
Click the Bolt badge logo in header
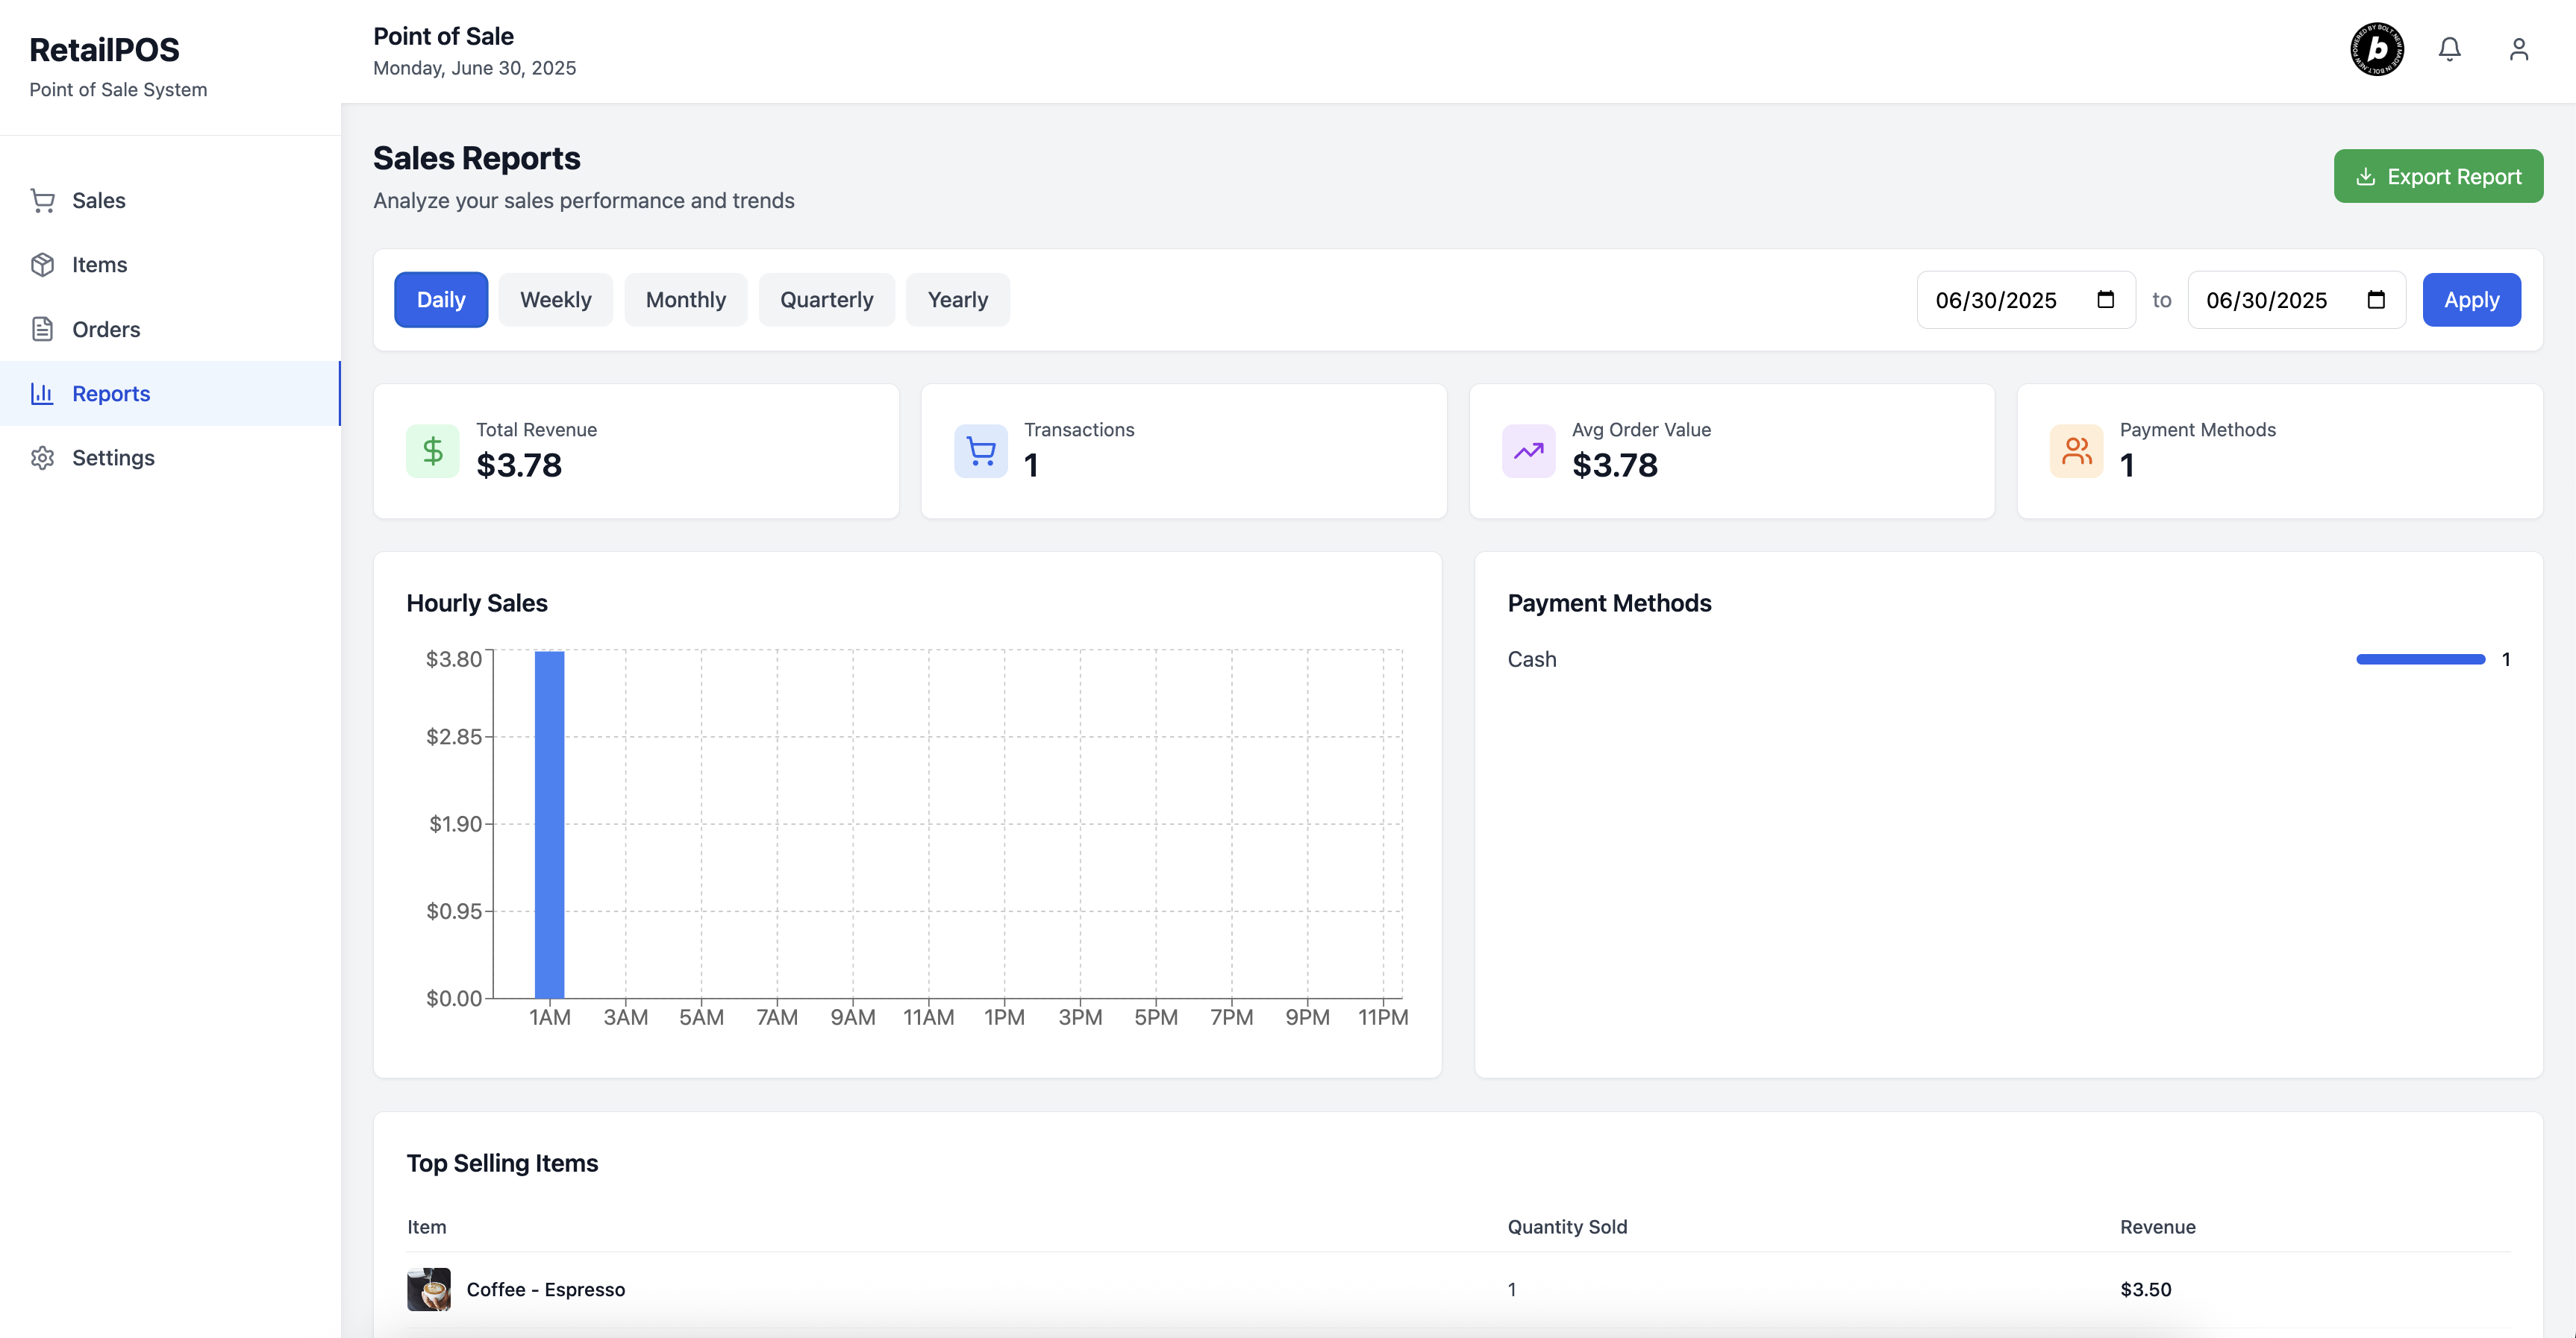[2377, 49]
